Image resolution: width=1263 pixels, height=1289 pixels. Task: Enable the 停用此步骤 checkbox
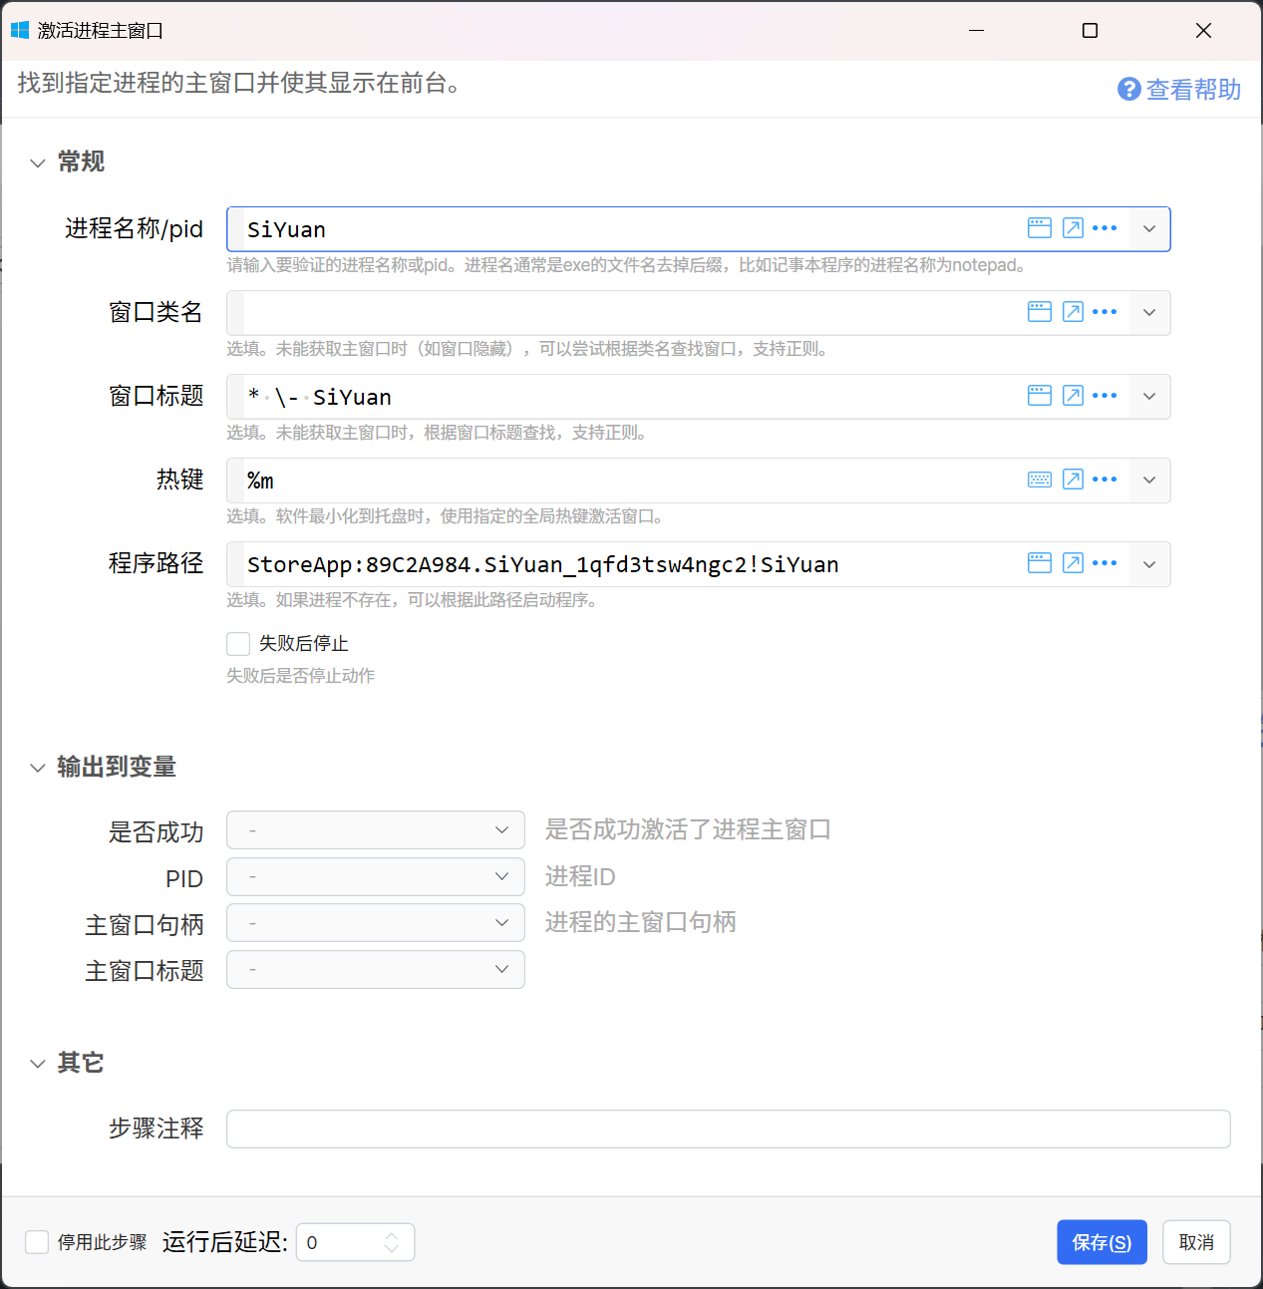pyautogui.click(x=37, y=1242)
